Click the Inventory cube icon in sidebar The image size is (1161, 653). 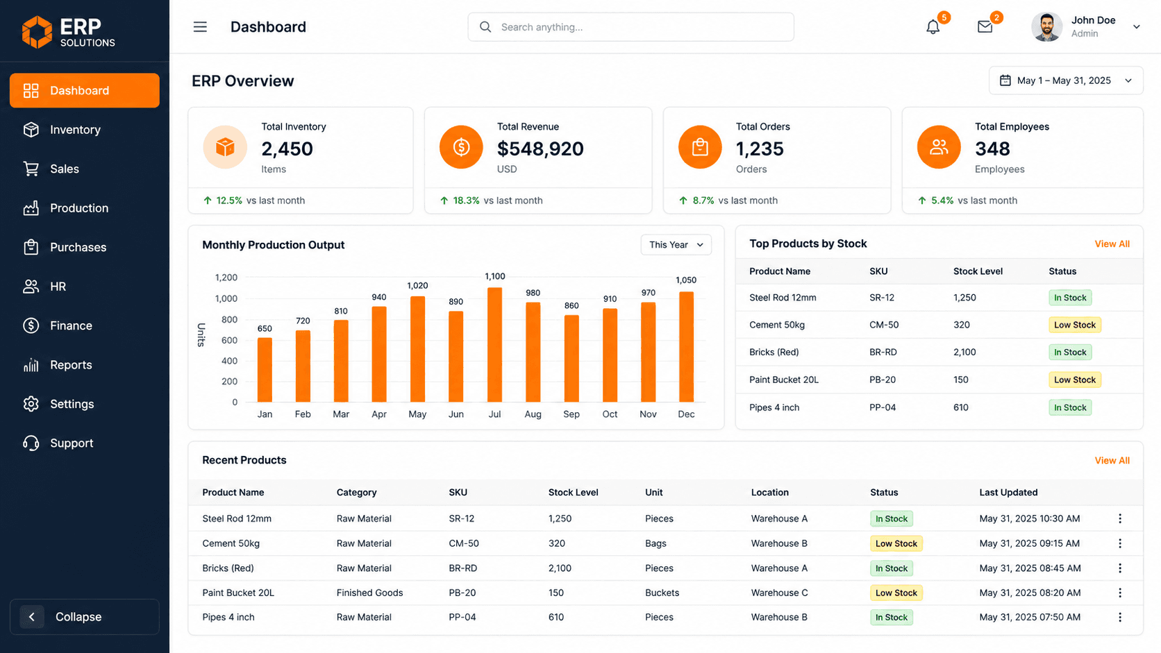pos(31,130)
